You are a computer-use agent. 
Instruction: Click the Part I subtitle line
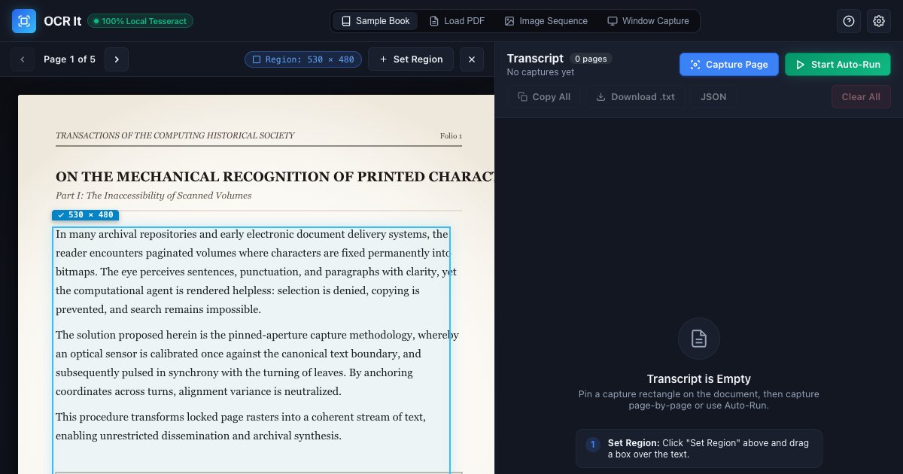coord(154,196)
